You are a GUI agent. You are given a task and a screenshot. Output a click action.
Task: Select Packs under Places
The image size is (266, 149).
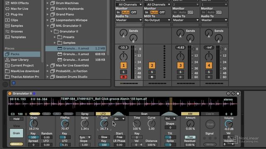22,54
